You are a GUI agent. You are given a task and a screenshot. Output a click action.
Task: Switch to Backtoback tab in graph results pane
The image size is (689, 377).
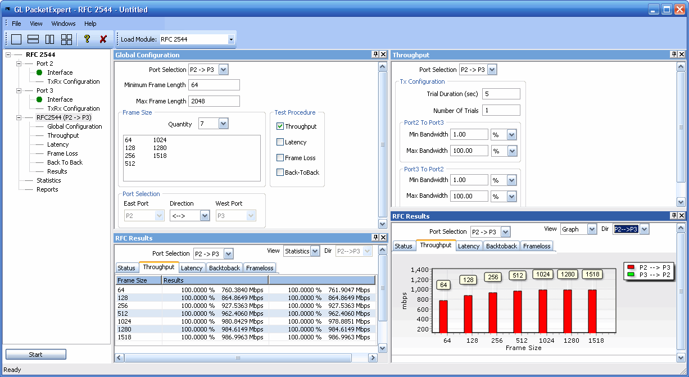pyautogui.click(x=501, y=246)
